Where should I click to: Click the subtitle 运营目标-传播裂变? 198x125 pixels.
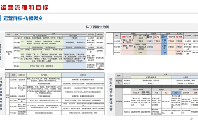[x=23, y=18]
